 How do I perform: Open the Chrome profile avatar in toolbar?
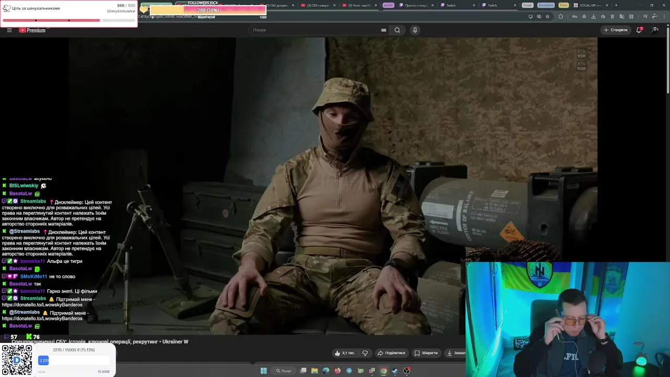coord(654,16)
